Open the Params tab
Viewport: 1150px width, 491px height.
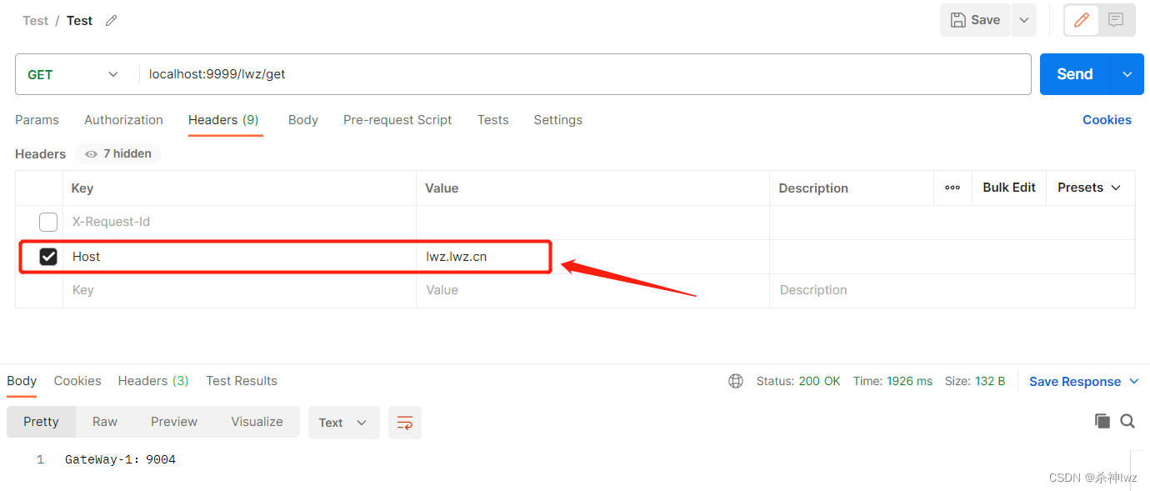click(x=37, y=120)
